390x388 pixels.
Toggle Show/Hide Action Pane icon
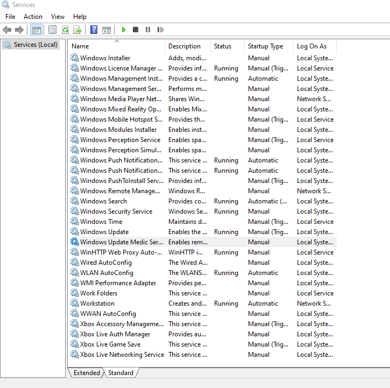[107, 30]
